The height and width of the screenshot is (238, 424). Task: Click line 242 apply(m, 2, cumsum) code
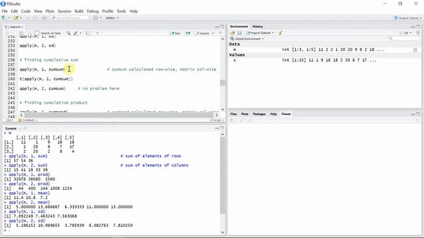coord(42,89)
